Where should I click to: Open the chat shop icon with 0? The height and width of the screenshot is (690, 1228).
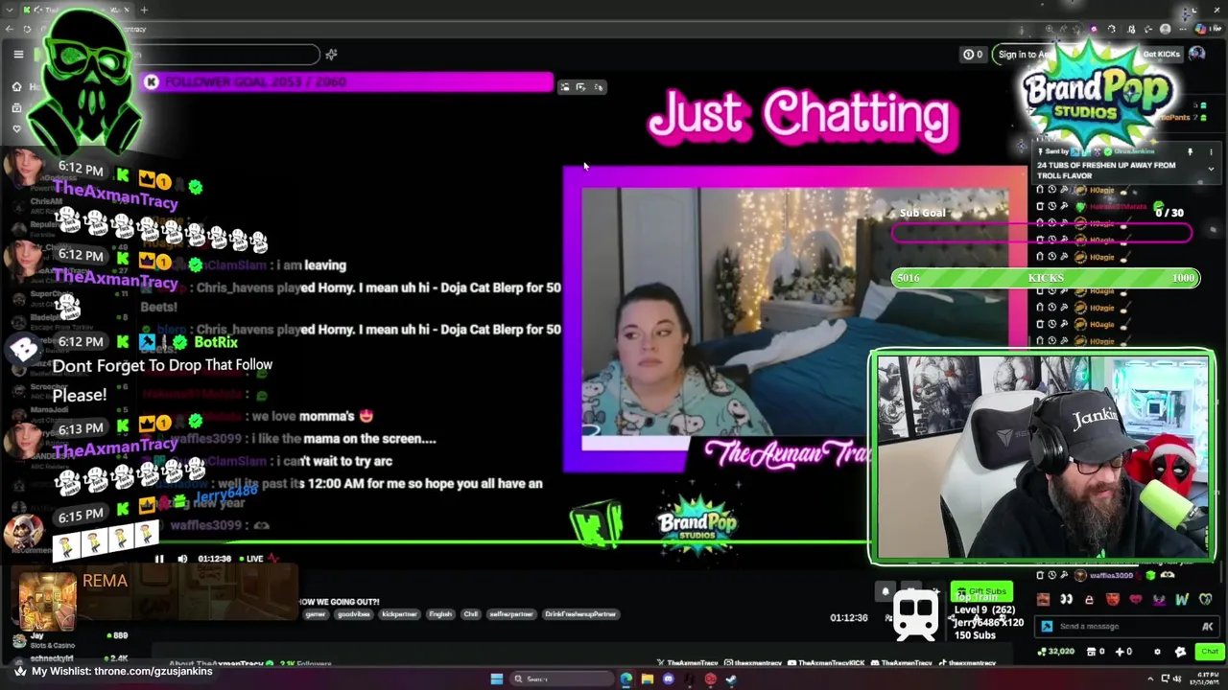tap(1094, 652)
